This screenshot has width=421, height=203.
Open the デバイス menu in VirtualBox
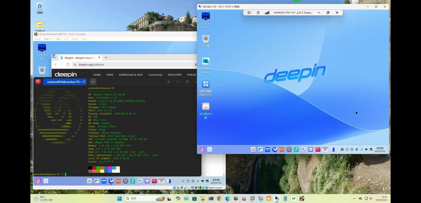75,39
